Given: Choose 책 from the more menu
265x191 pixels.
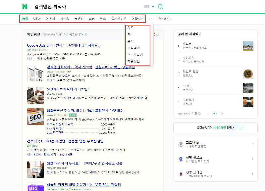Looking at the screenshot, I should [129, 34].
